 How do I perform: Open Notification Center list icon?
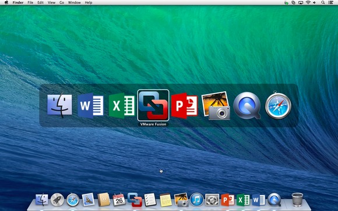pos(330,2)
